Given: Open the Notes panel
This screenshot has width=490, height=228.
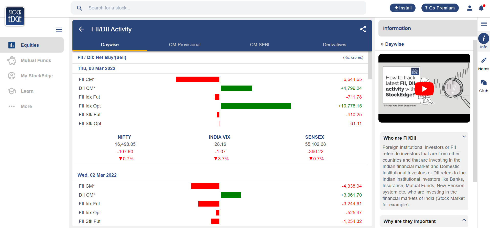Looking at the screenshot, I should coord(483,64).
